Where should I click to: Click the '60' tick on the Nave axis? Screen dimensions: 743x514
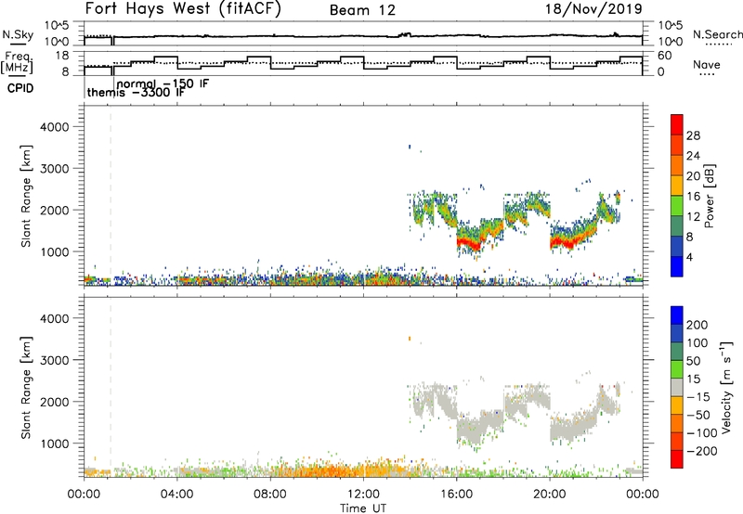pyautogui.click(x=665, y=56)
